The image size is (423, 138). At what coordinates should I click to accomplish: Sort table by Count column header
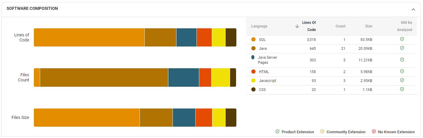tap(340, 26)
